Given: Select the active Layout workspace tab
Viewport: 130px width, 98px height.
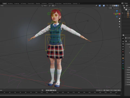Looking at the screenshot, I should point(5,4).
